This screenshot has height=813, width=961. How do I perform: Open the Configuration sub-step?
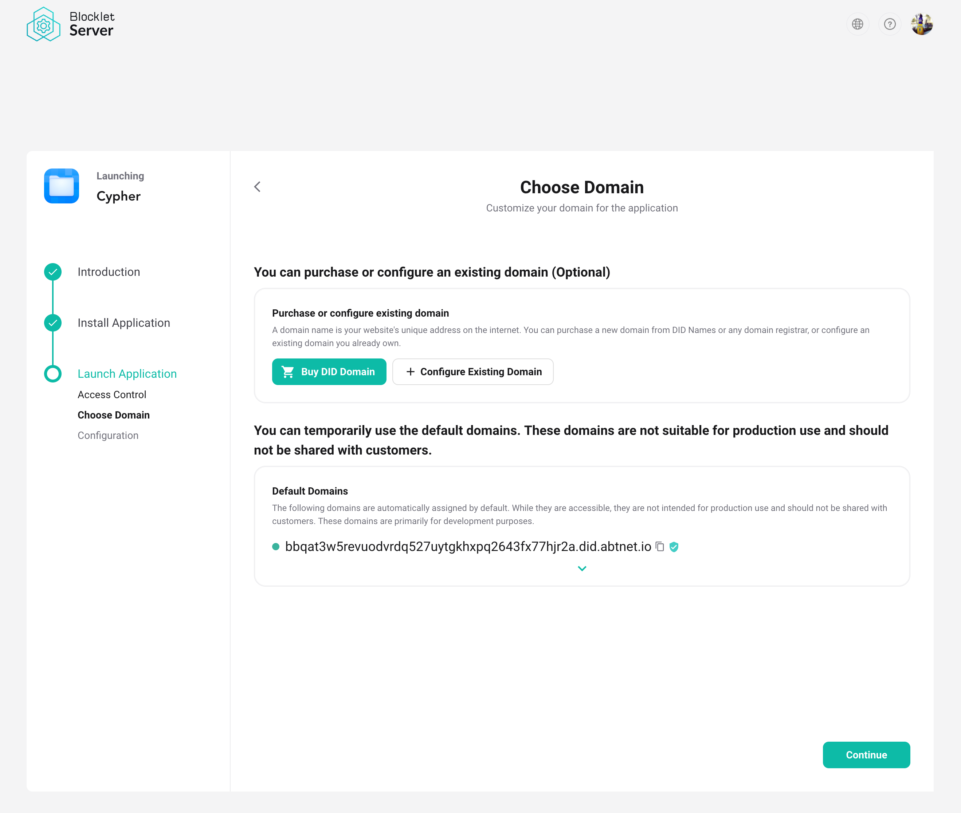tap(108, 436)
